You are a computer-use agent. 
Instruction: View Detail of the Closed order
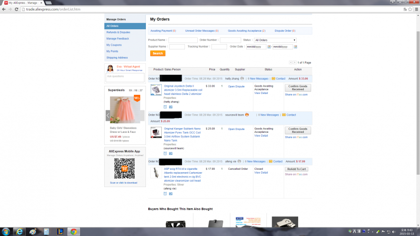coord(261,173)
